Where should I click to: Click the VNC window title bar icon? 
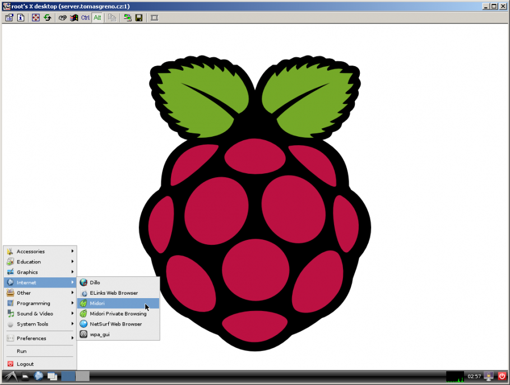coord(7,6)
